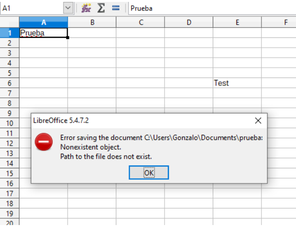
Task: Select column C header
Action: pyautogui.click(x=140, y=22)
